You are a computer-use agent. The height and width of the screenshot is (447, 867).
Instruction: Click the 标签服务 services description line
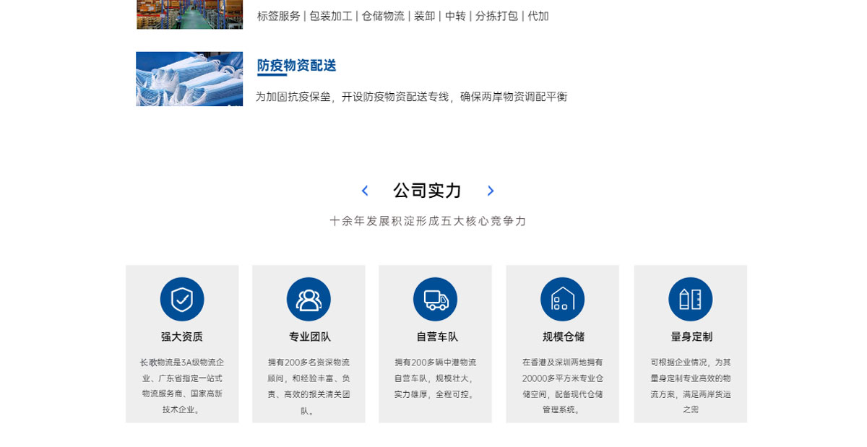(402, 16)
